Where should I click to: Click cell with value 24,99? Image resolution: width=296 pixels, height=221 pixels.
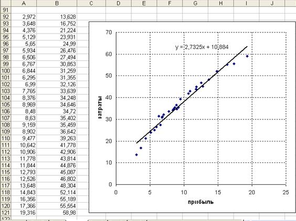click(57, 44)
